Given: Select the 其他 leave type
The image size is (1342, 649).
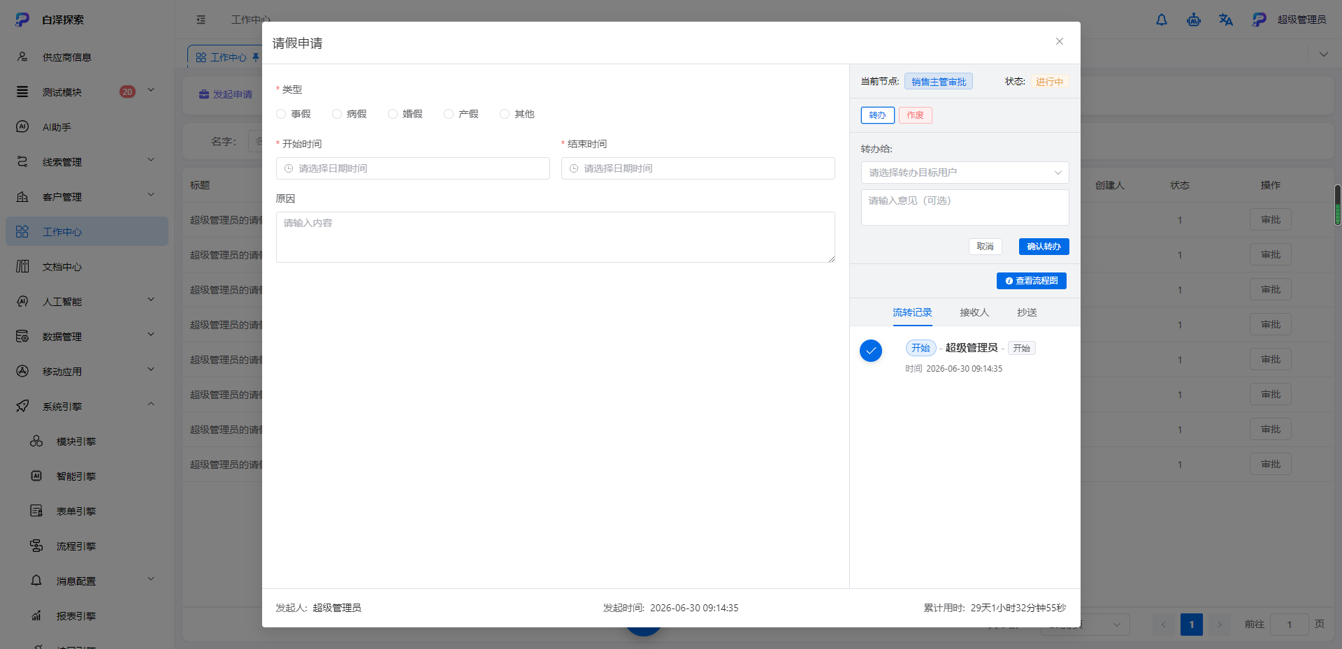Looking at the screenshot, I should 517,114.
